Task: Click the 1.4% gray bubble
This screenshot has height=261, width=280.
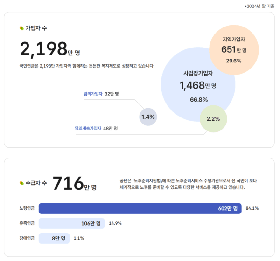Action: click(x=148, y=117)
